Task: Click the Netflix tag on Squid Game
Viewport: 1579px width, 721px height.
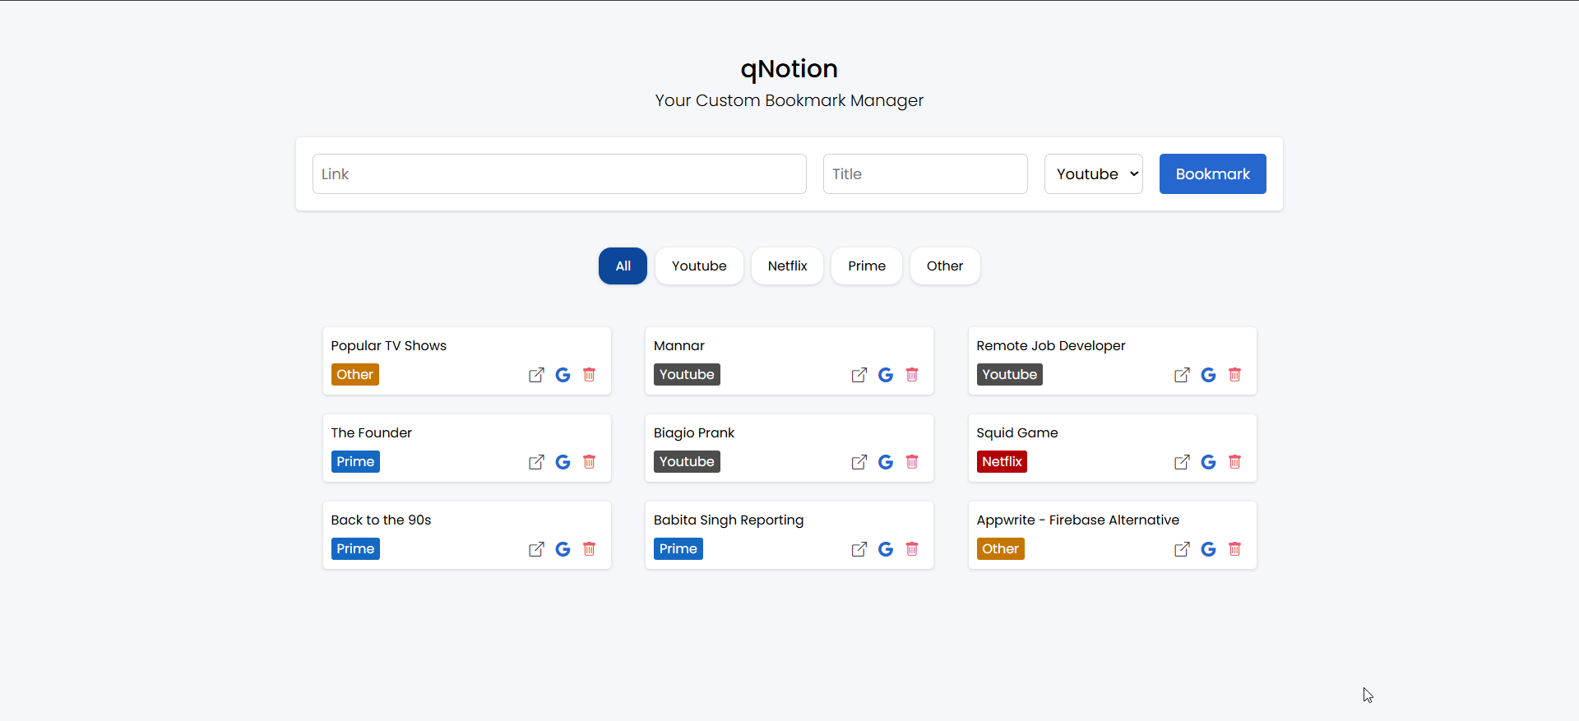Action: [x=1002, y=462]
